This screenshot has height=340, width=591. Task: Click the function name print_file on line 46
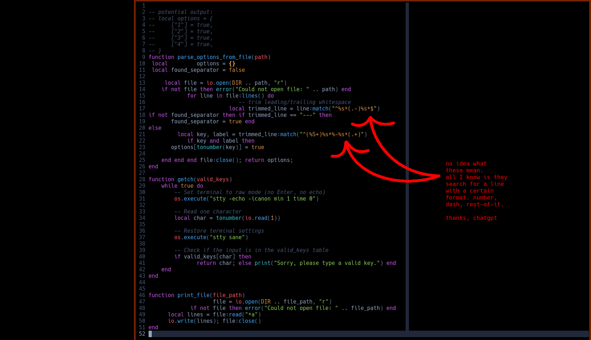coord(194,295)
